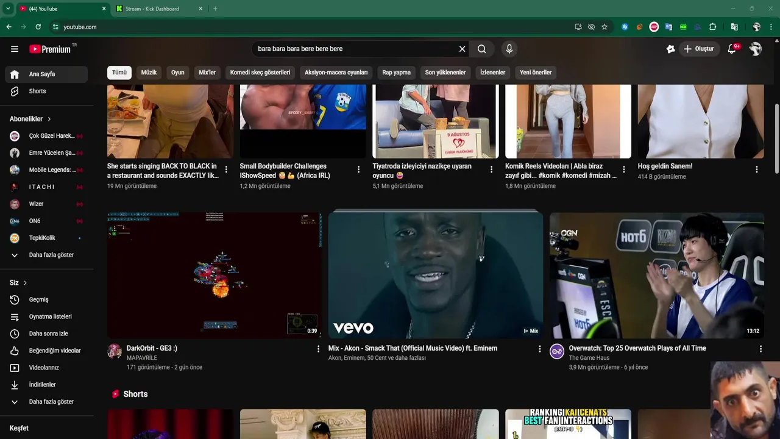The width and height of the screenshot is (780, 439).
Task: Open Videolarınız in the sidebar
Action: tap(46, 368)
